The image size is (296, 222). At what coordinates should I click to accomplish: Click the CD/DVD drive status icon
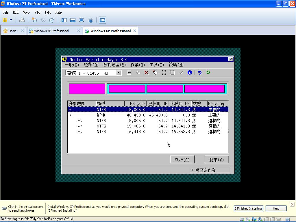click(248, 219)
